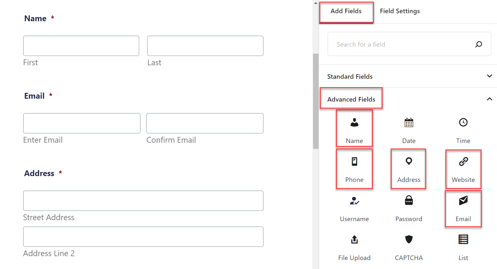Add the Name advanced field
Viewport: 497px width, 269px height.
coord(354,128)
